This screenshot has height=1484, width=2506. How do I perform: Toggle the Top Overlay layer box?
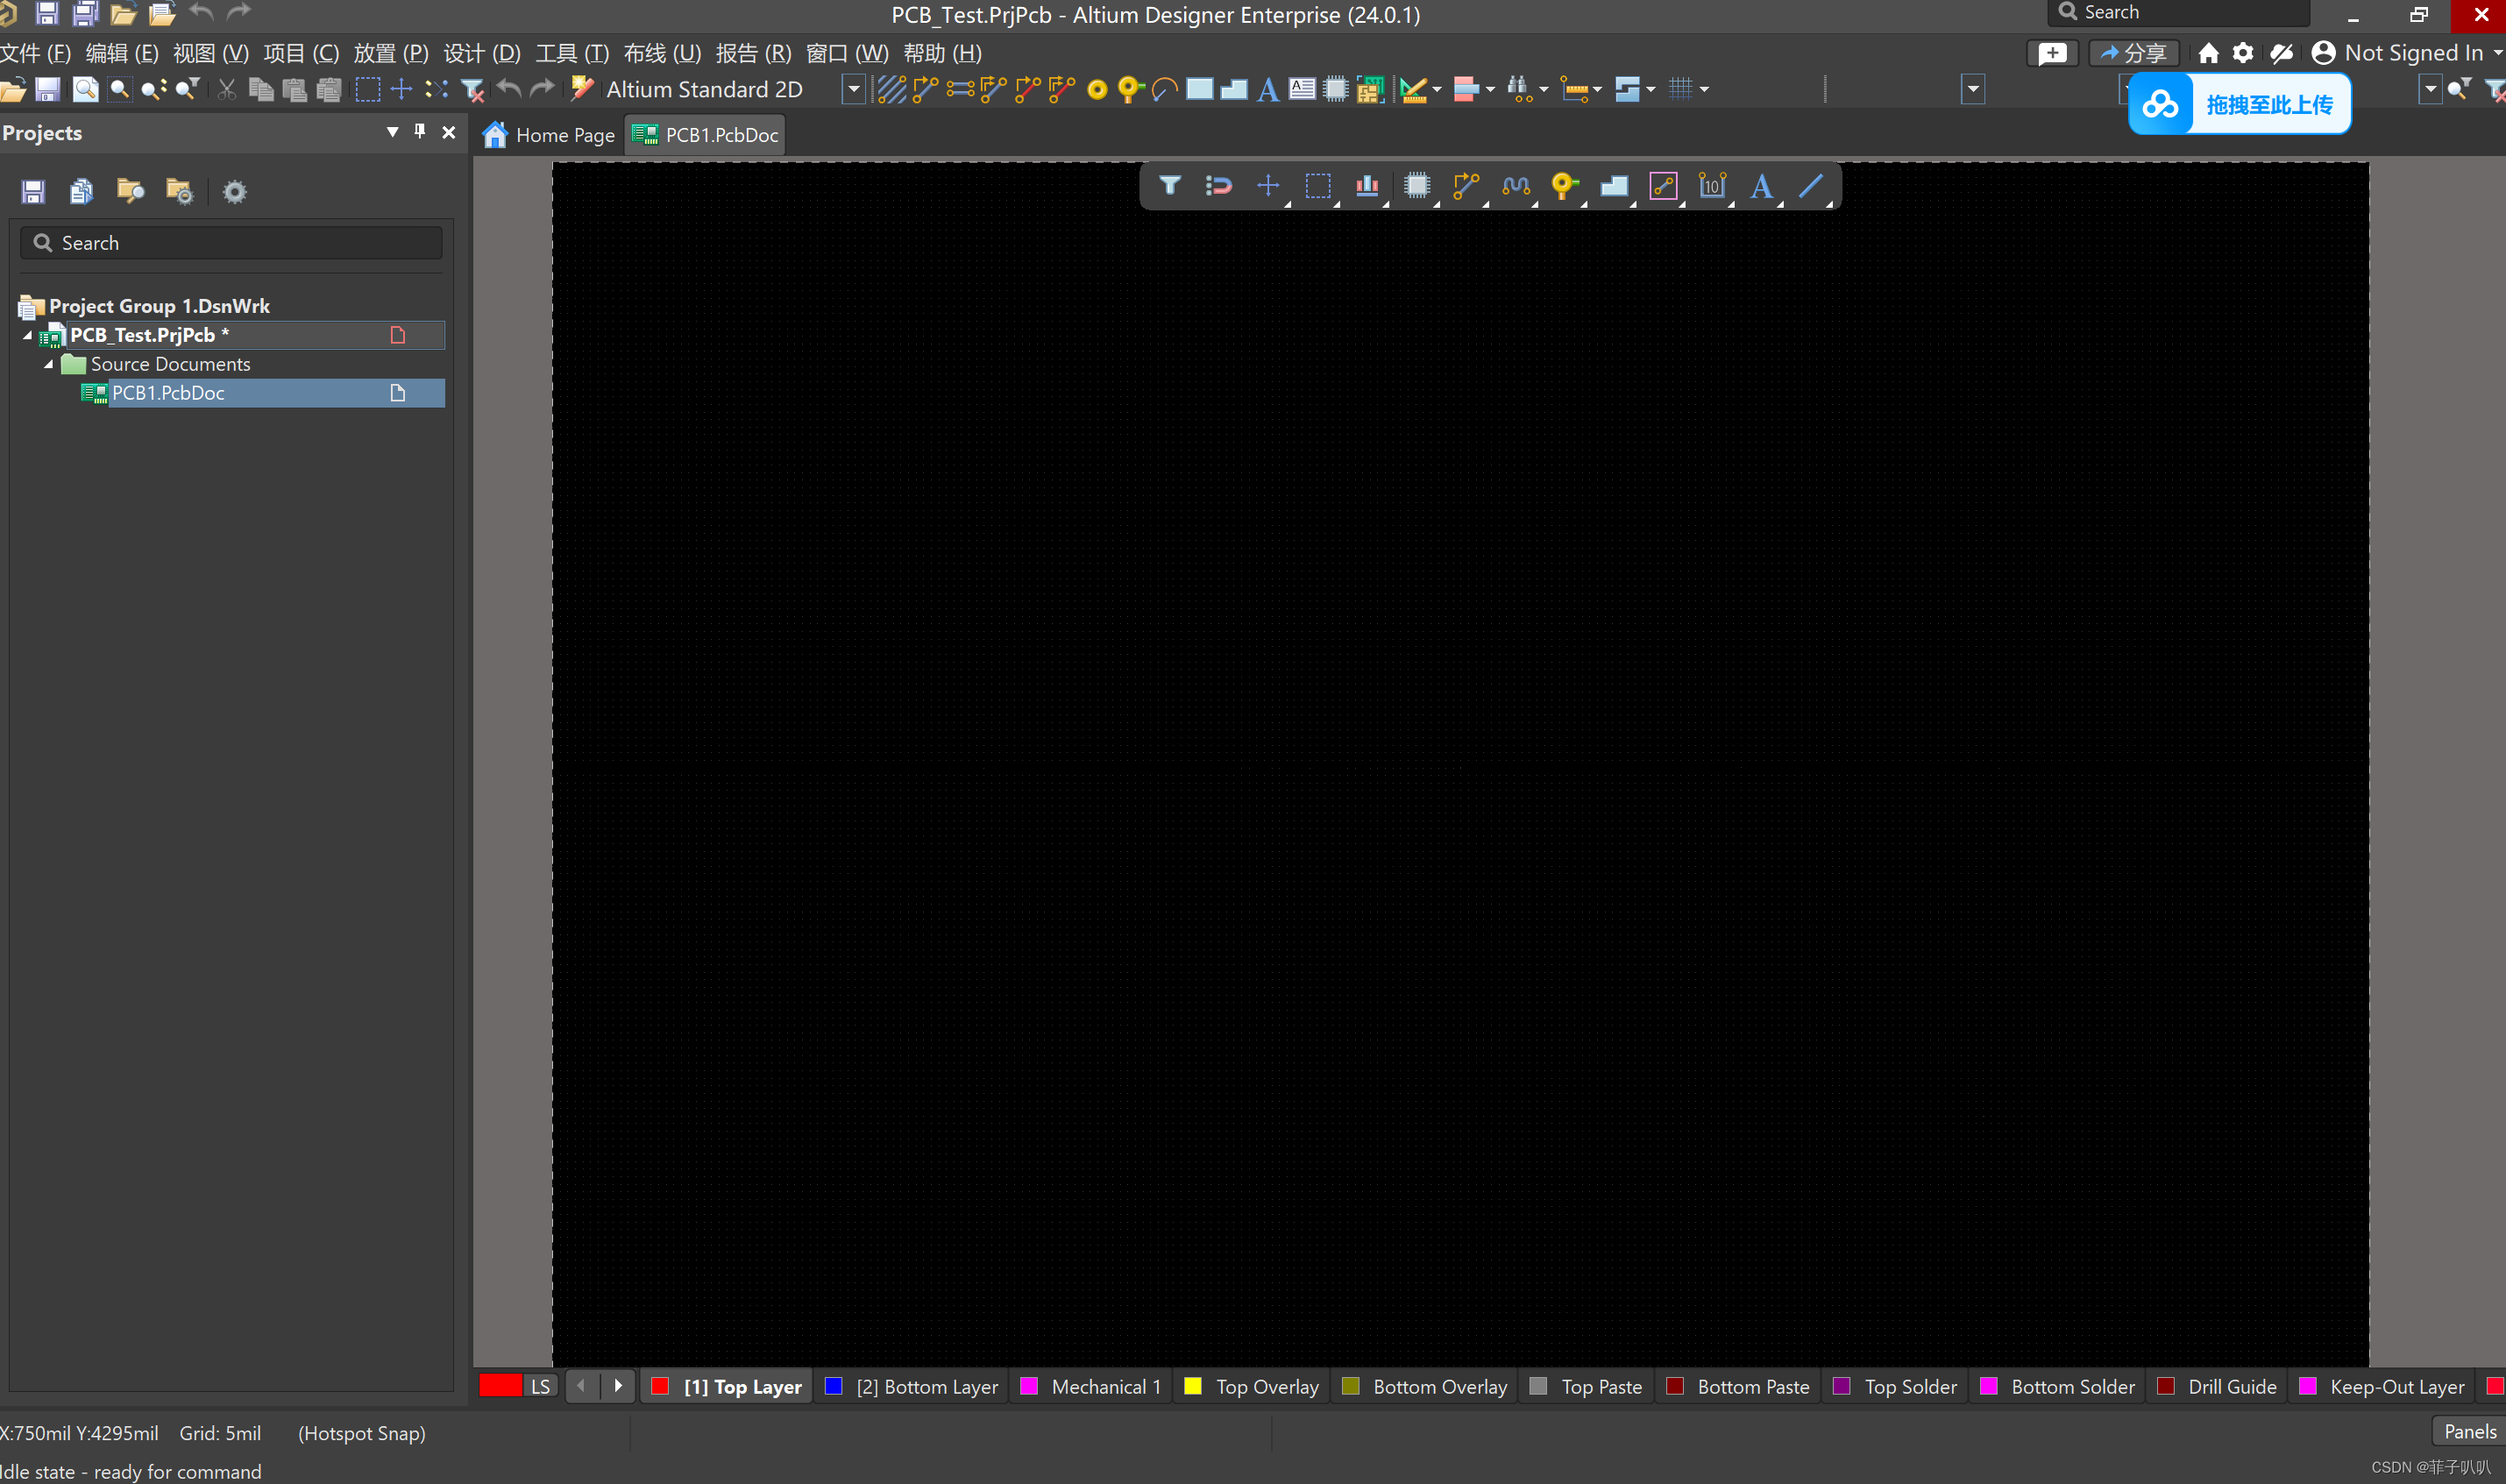[1192, 1386]
